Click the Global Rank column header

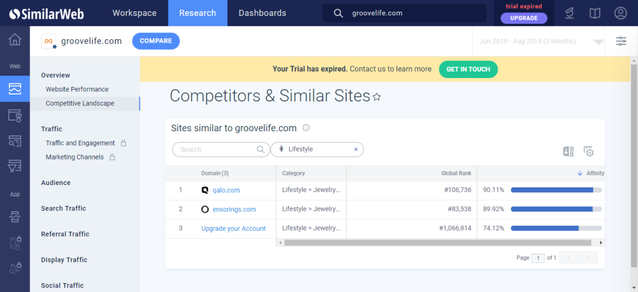456,173
